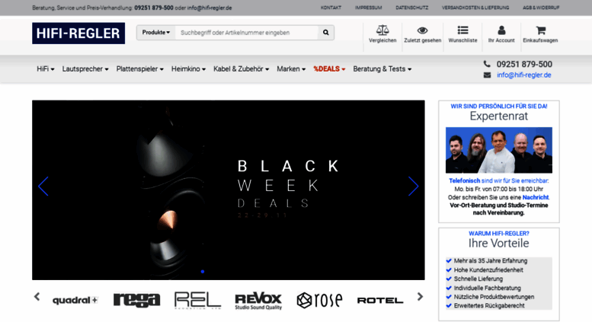Open the Ihr Account user icon
Image resolution: width=592 pixels, height=322 pixels.
[501, 30]
